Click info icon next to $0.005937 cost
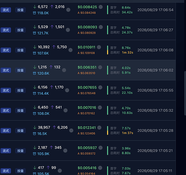This screenshot has width=186, height=175. pyautogui.click(x=100, y=148)
